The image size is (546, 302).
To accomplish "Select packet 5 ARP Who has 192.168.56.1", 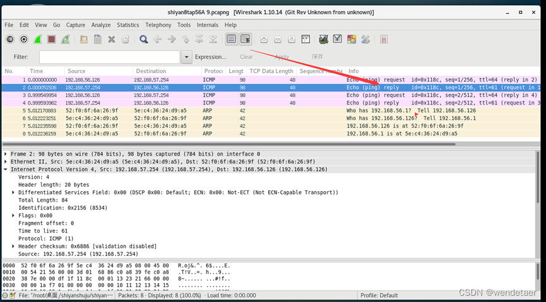I will [x=270, y=110].
